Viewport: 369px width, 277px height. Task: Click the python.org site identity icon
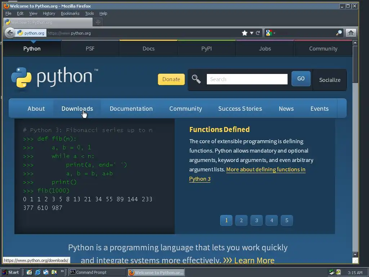click(x=31, y=33)
